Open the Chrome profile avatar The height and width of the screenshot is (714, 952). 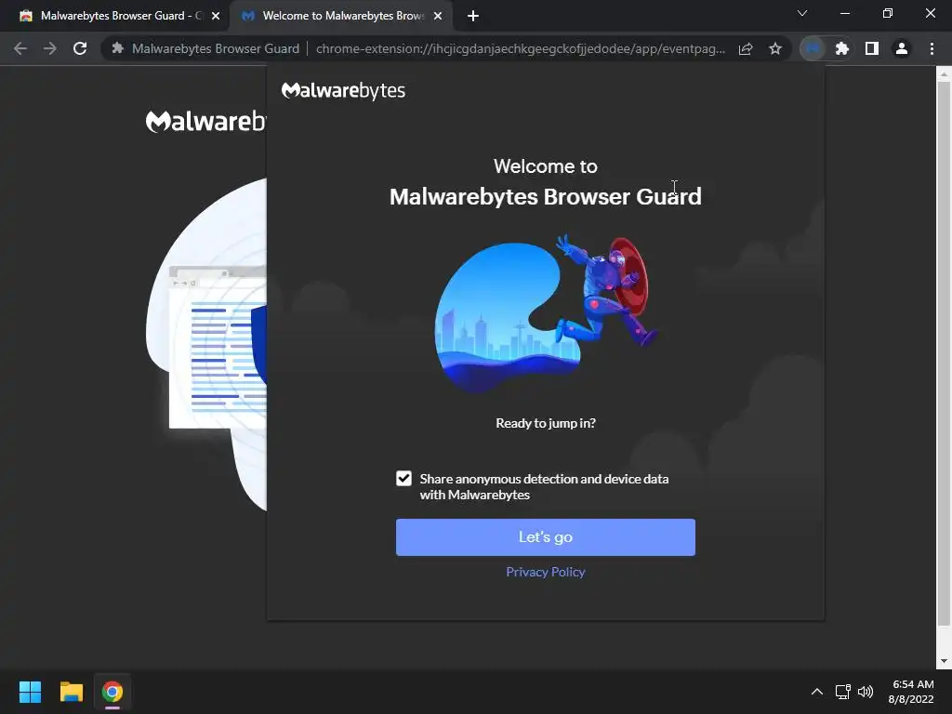pos(902,48)
